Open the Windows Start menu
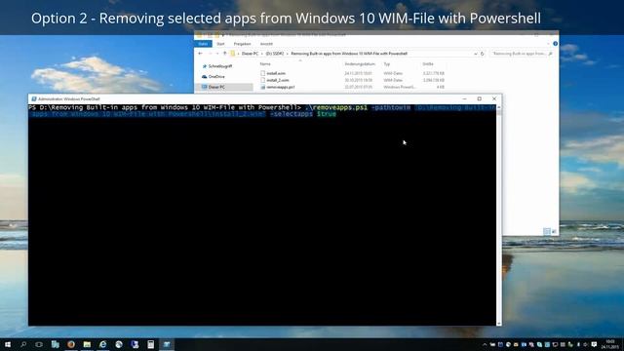624x351 pixels. [x=8, y=344]
